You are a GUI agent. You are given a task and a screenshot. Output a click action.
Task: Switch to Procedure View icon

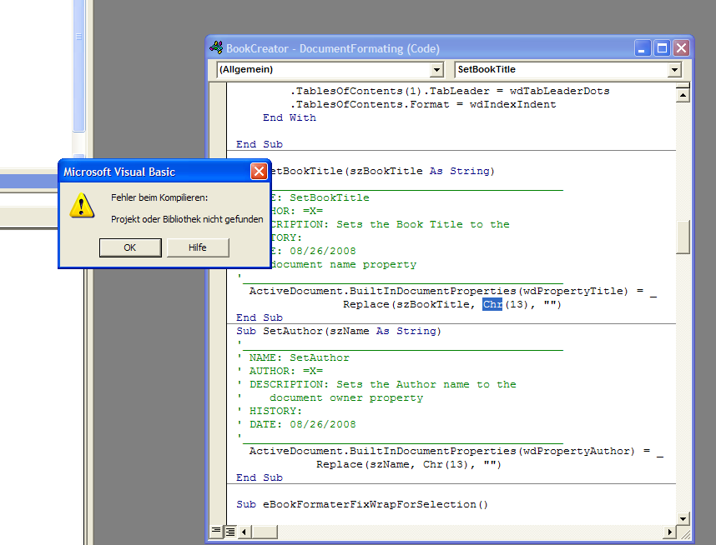[x=216, y=531]
